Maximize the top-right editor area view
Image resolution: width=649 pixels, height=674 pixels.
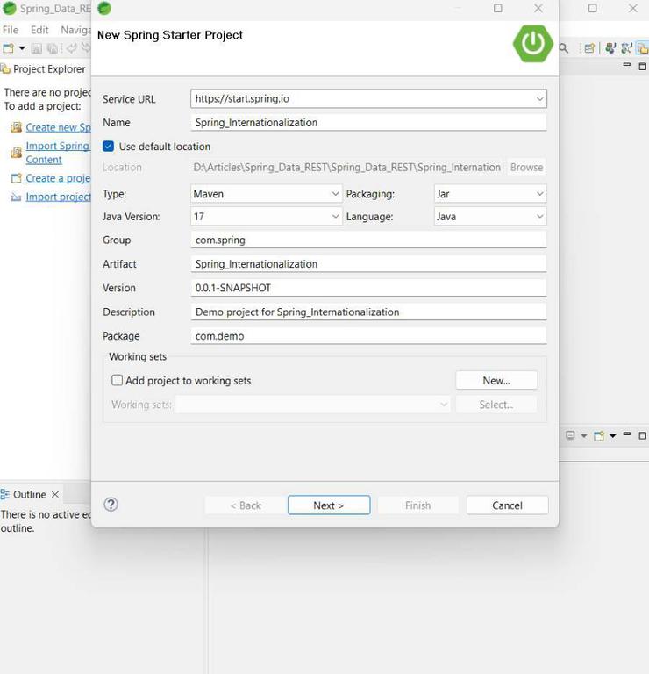coord(643,66)
